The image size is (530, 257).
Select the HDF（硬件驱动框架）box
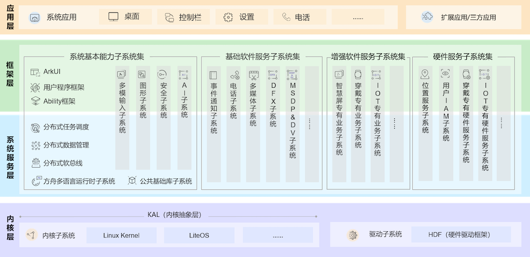tap(461, 234)
